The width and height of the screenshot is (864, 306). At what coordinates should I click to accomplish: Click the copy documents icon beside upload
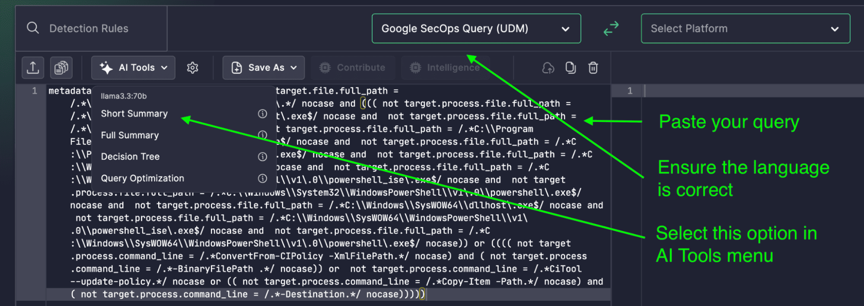pos(61,67)
